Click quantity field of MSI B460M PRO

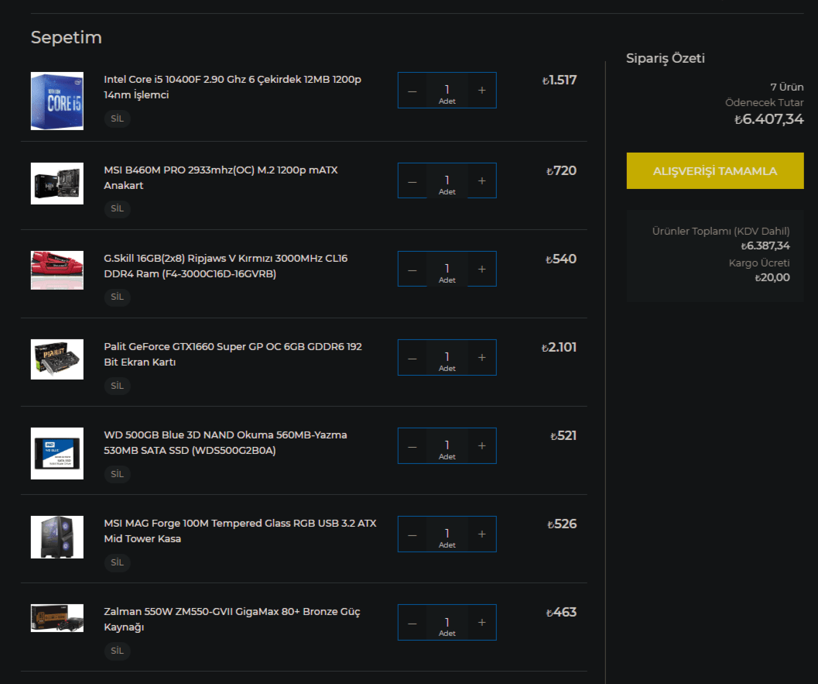[447, 180]
